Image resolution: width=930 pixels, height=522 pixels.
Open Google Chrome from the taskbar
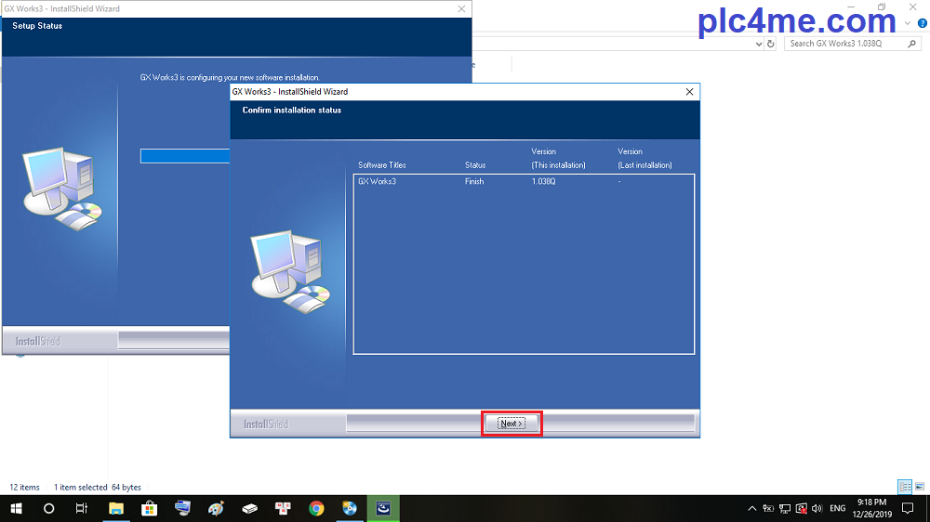pyautogui.click(x=316, y=508)
